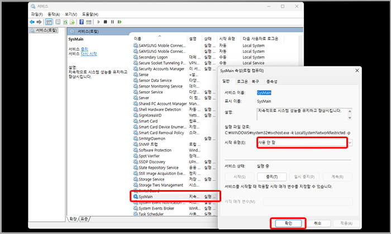Click the Restart Service toolbar icon
The height and width of the screenshot is (234, 391).
(120, 22)
